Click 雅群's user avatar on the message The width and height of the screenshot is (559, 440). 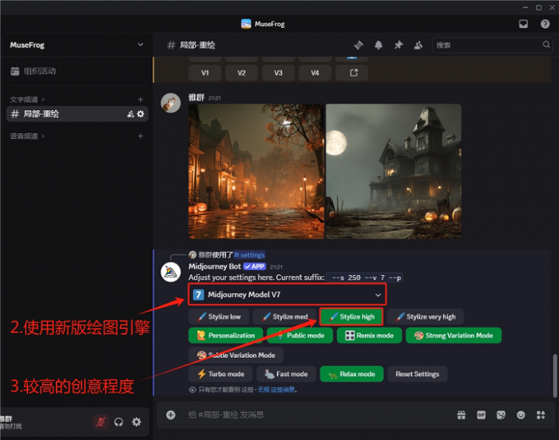[171, 103]
